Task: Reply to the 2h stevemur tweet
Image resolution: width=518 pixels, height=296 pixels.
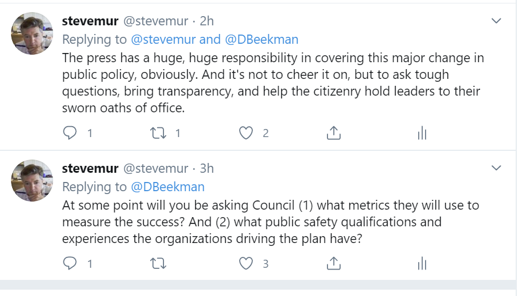Action: pyautogui.click(x=70, y=133)
